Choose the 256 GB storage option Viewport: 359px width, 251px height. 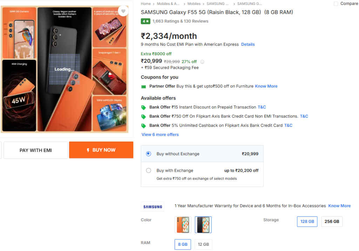pos(332,222)
